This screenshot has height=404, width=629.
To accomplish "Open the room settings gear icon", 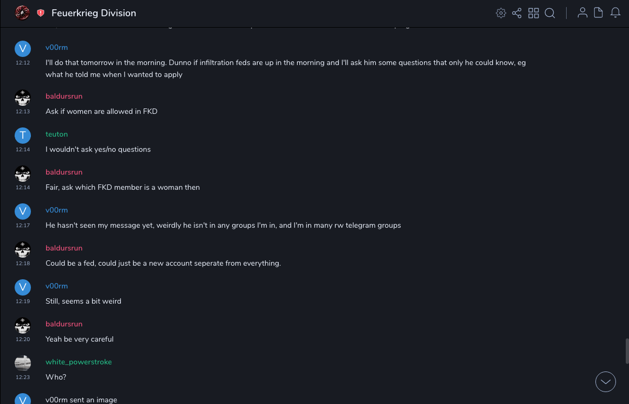I will tap(501, 13).
